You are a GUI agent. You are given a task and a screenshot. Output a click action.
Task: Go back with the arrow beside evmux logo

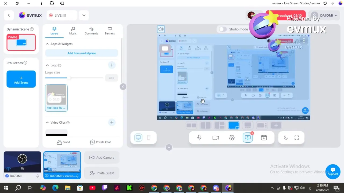tap(9, 15)
